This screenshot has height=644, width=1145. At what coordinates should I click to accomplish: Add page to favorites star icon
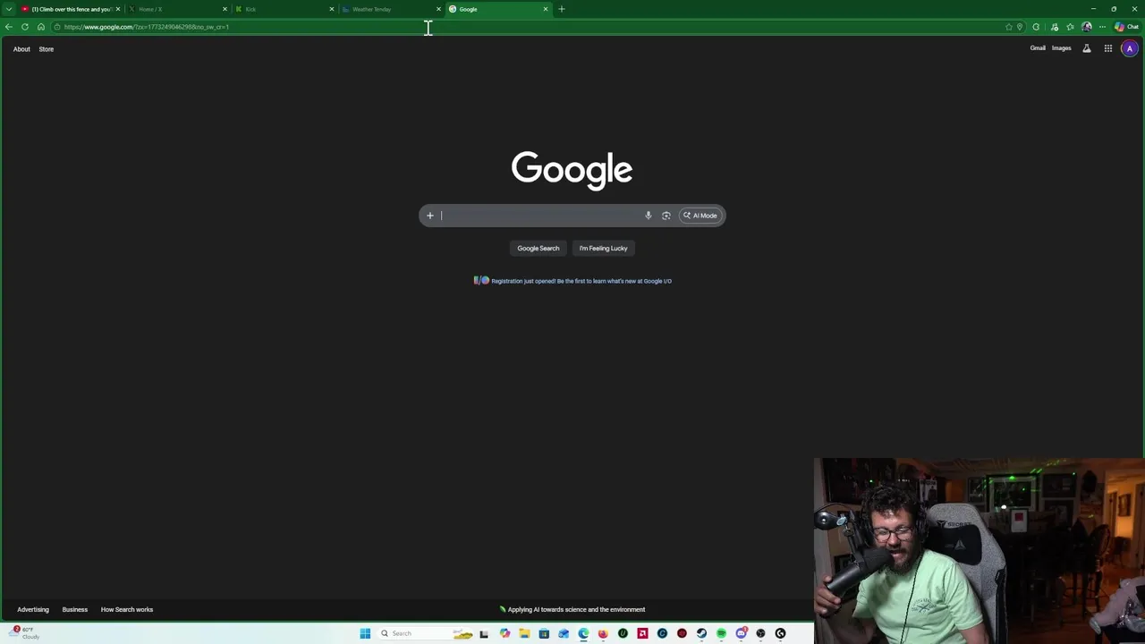click(1009, 27)
